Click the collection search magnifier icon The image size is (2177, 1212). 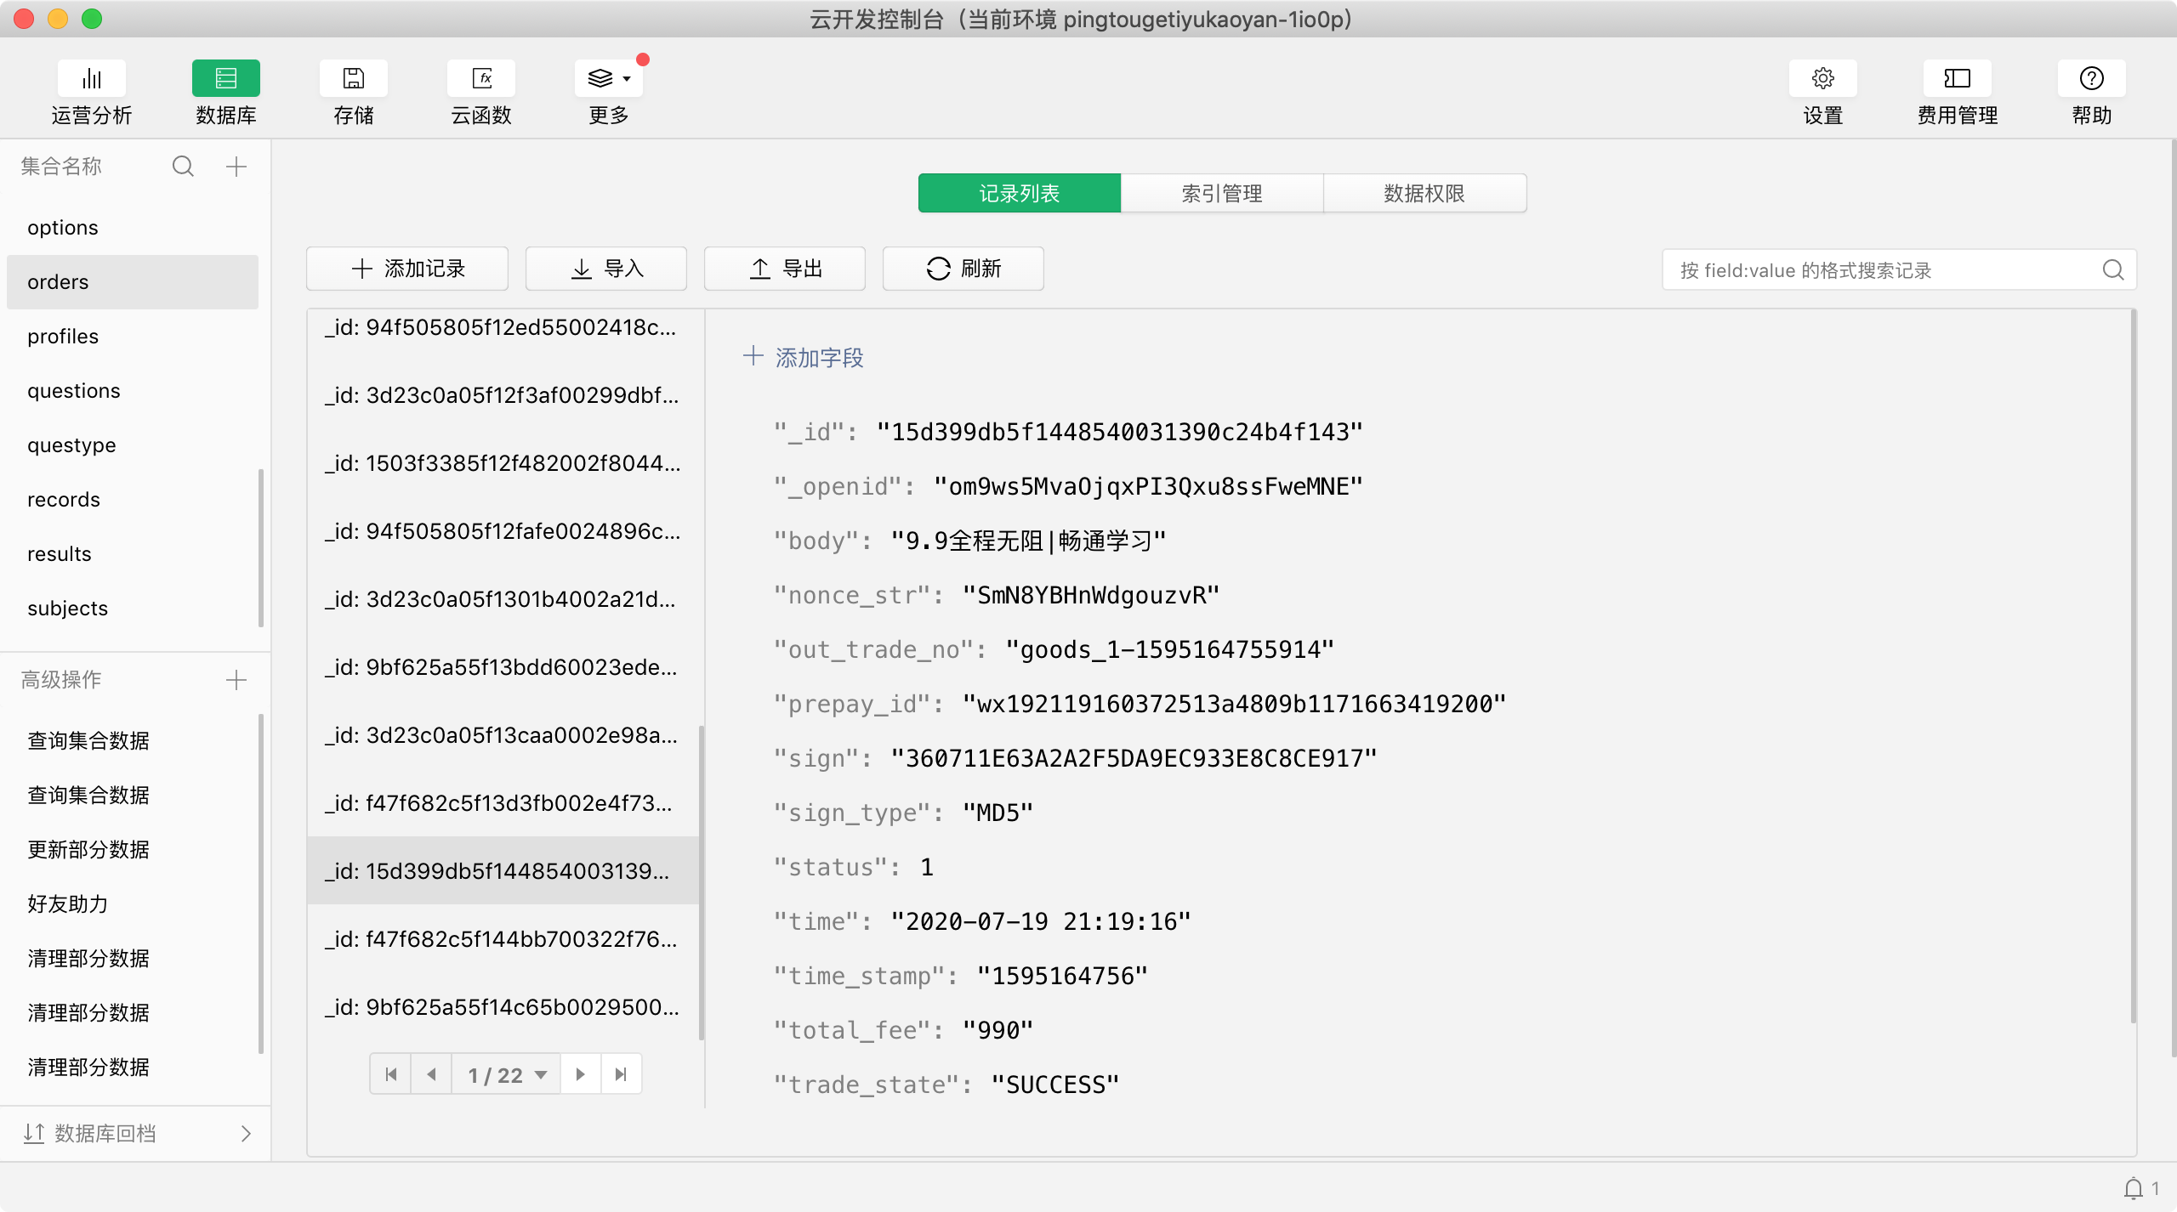click(x=183, y=167)
